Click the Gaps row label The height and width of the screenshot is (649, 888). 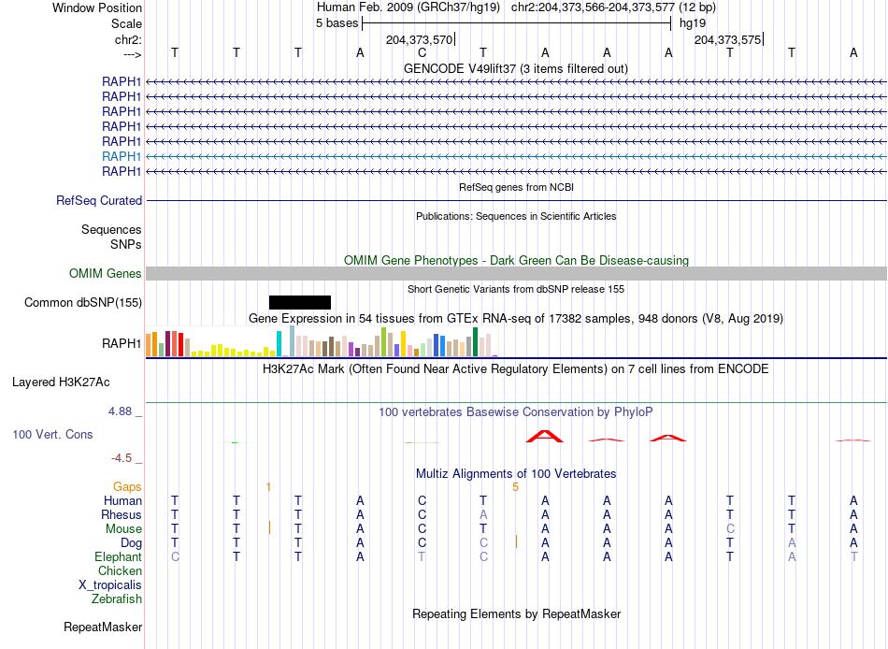[127, 487]
